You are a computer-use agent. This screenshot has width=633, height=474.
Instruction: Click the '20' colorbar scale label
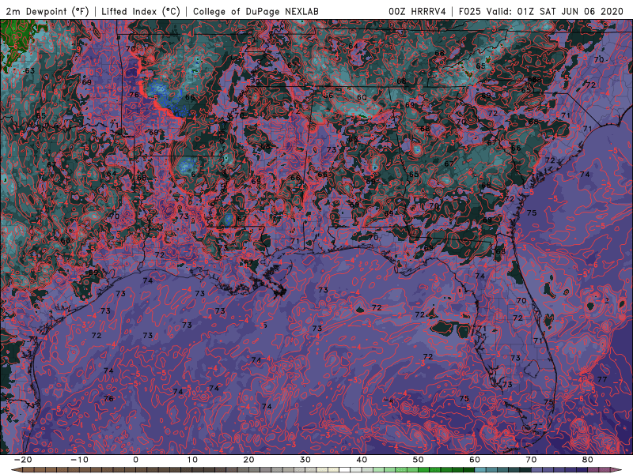coord(248,460)
